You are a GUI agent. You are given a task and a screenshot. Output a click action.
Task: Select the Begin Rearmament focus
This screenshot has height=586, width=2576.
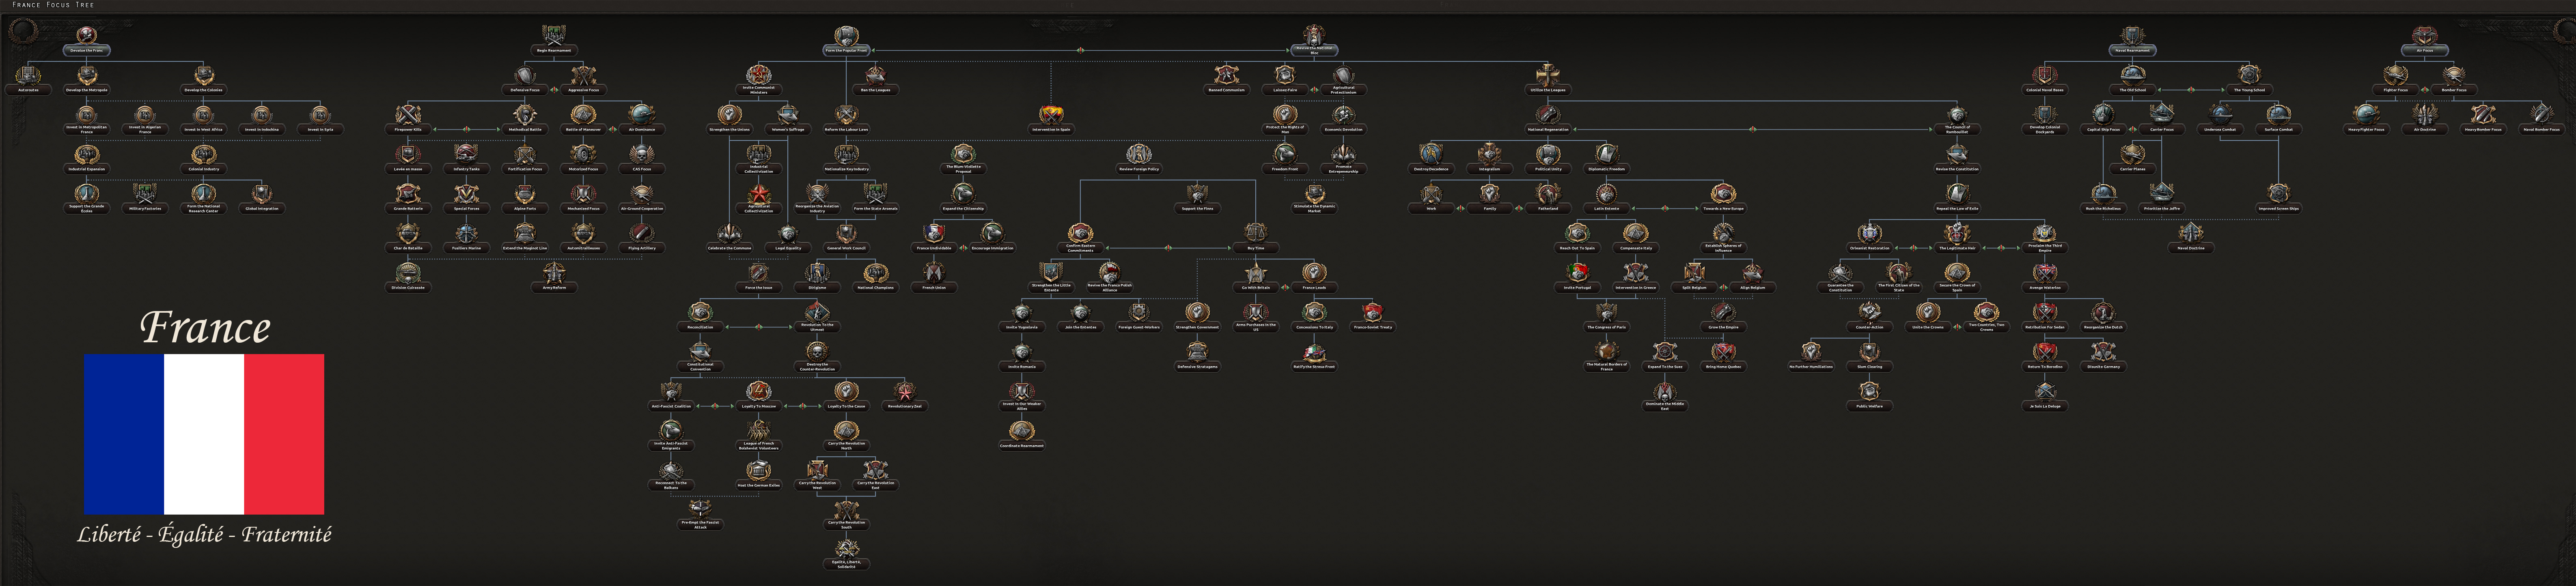pyautogui.click(x=554, y=40)
